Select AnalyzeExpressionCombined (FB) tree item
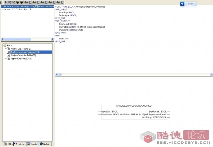 click(x=25, y=52)
